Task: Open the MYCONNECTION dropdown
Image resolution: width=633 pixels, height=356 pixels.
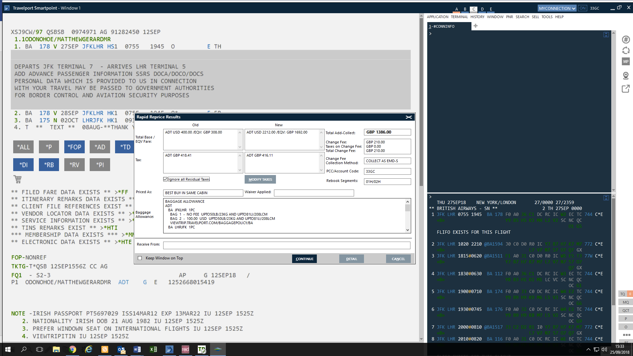Action: point(557,8)
